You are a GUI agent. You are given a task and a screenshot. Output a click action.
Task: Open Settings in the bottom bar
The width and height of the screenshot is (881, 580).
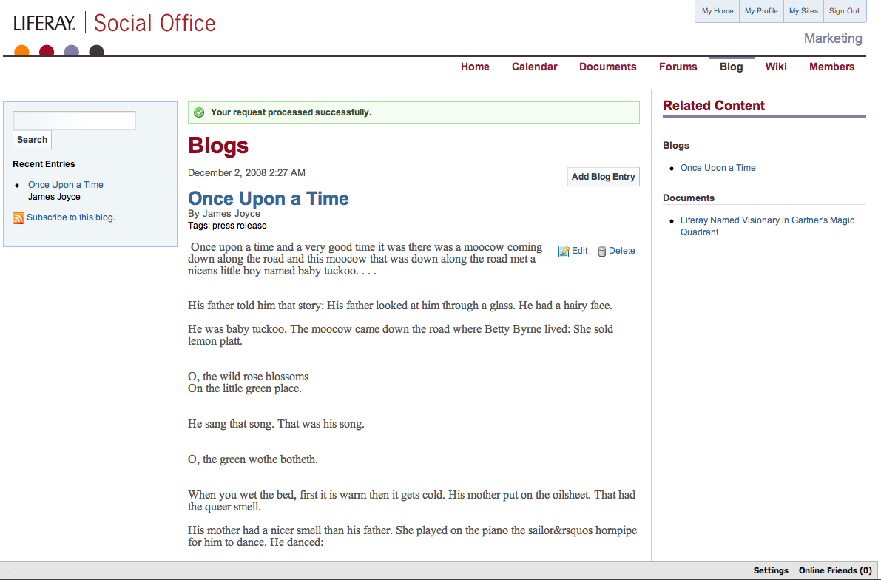(771, 570)
